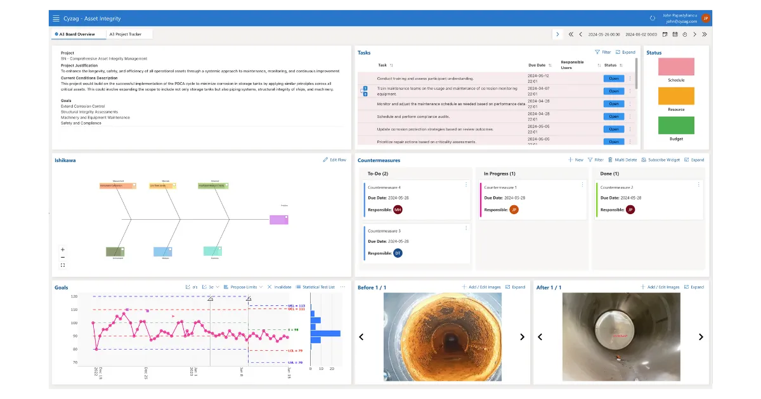The image size is (761, 399).
Task: Add or edit images in the Before panel
Action: pos(482,287)
